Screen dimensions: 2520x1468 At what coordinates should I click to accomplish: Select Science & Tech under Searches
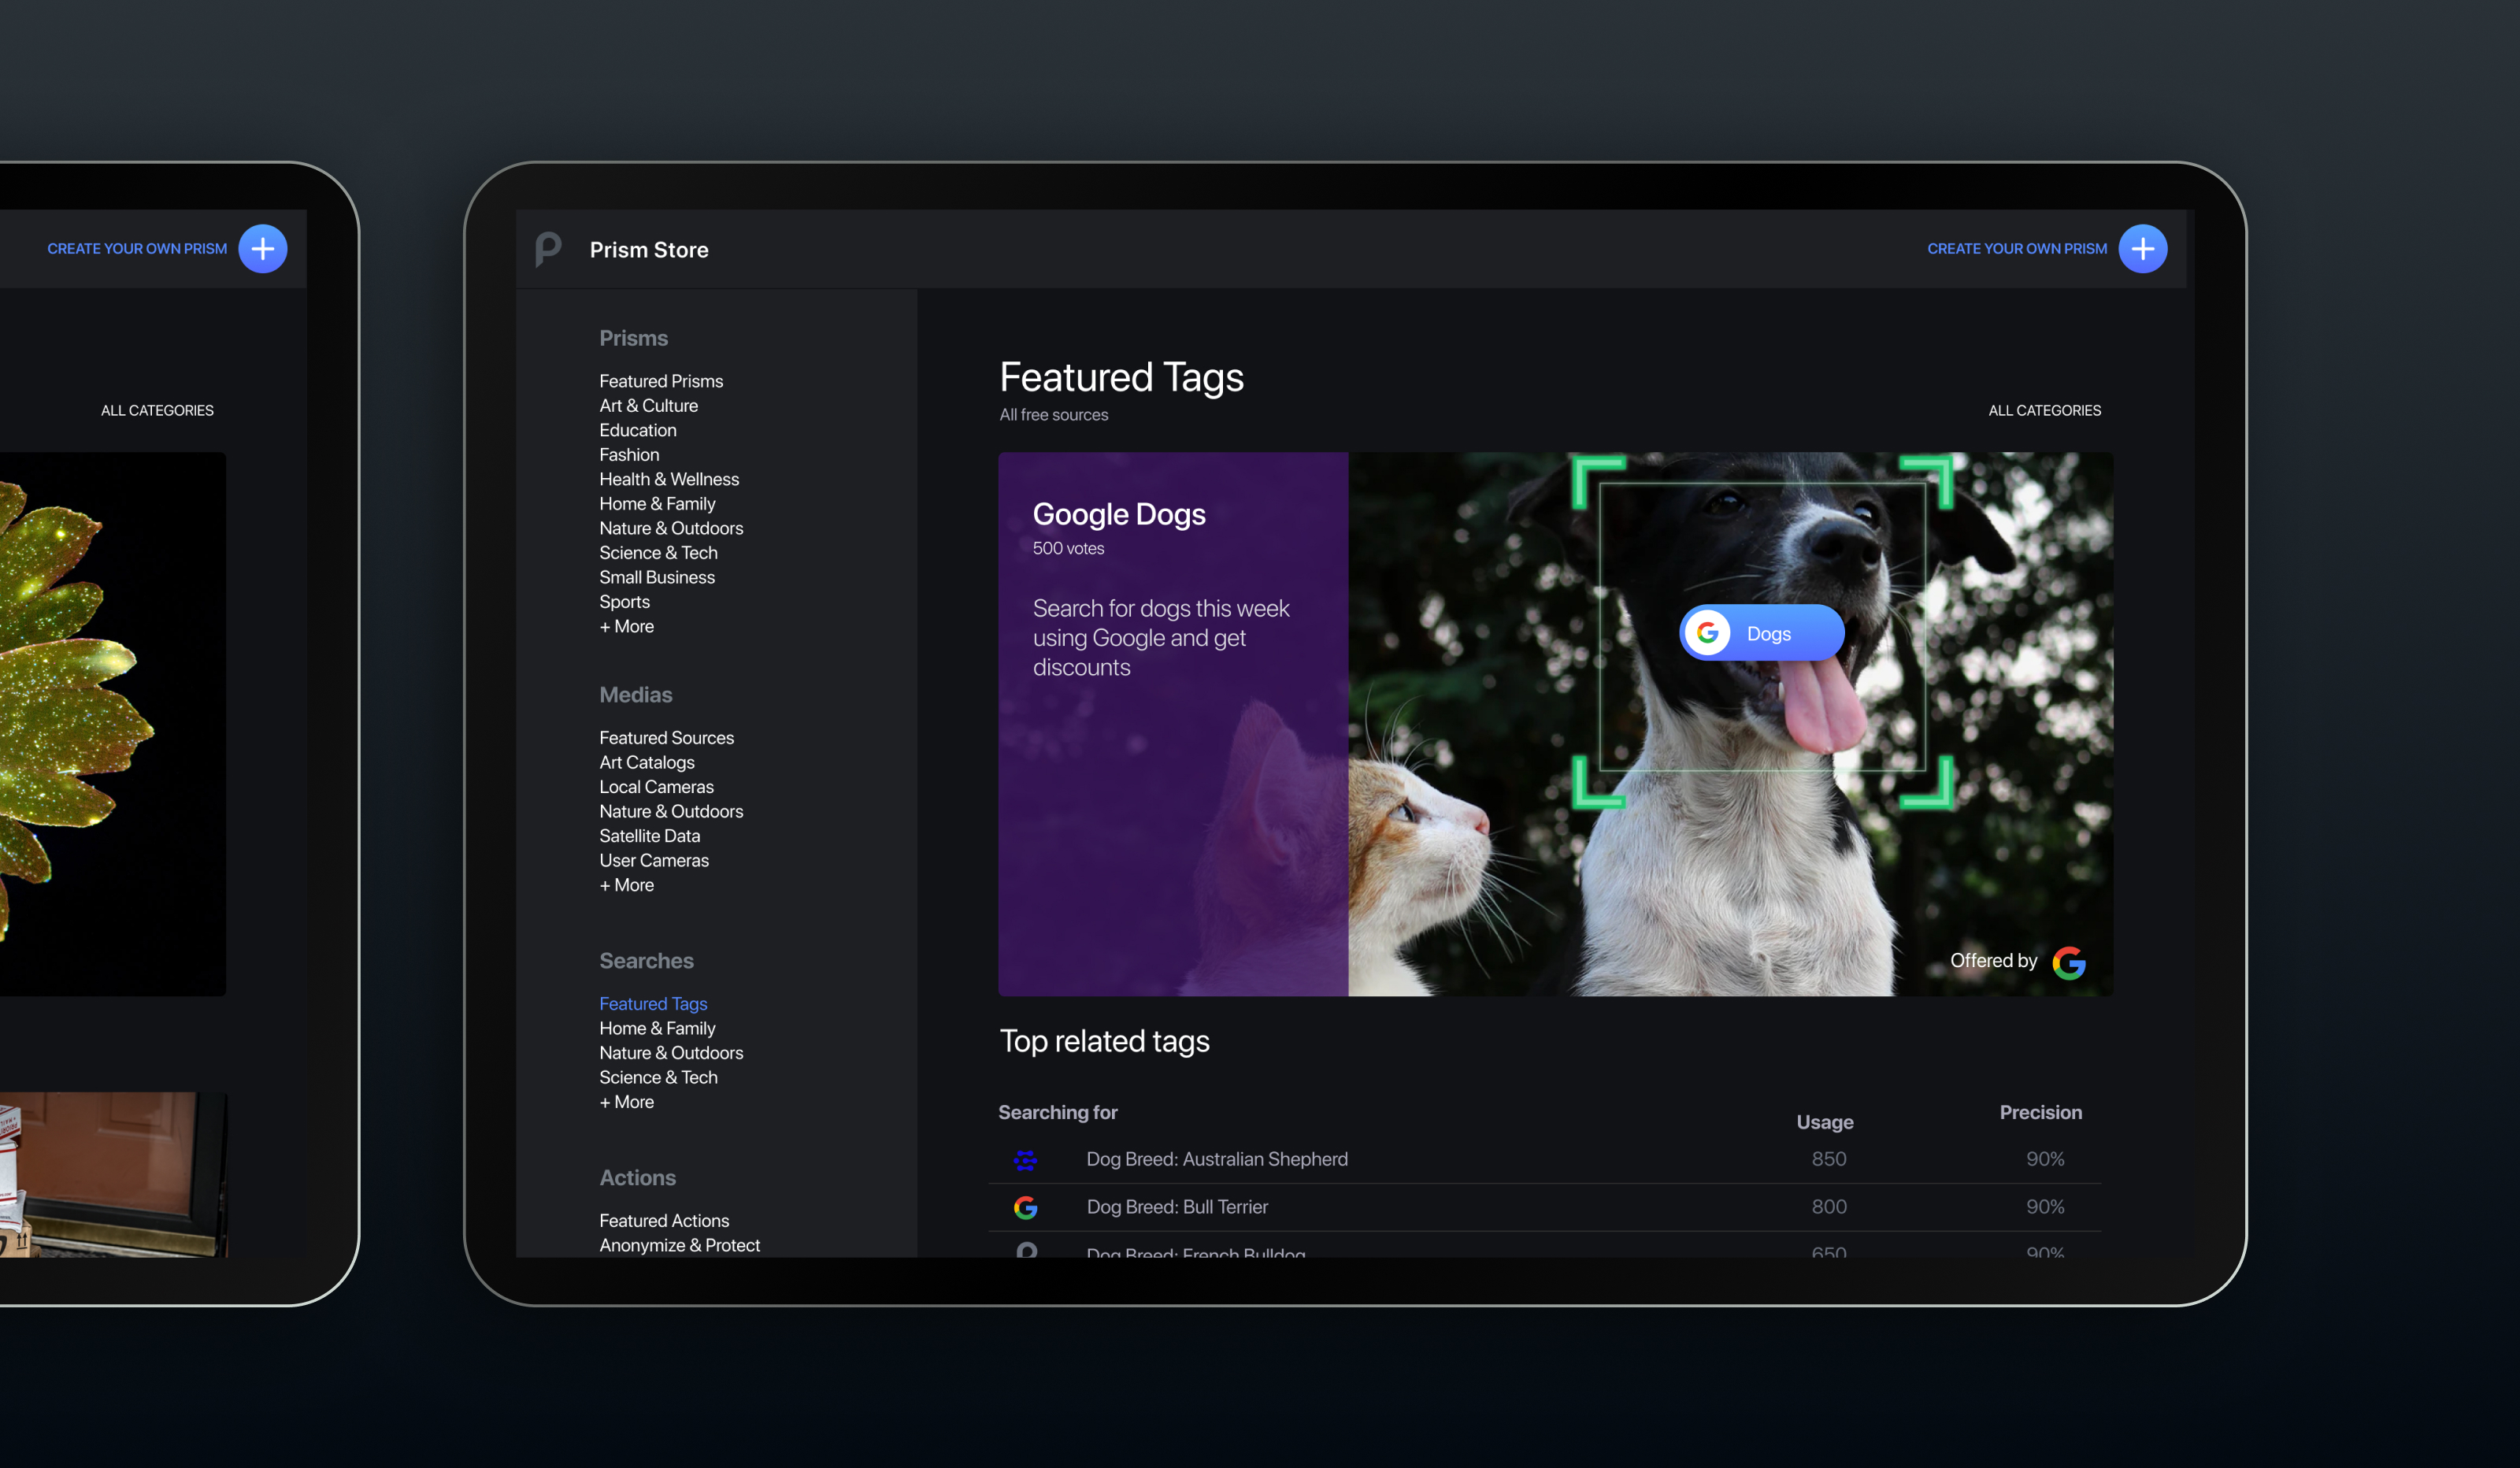click(658, 1077)
